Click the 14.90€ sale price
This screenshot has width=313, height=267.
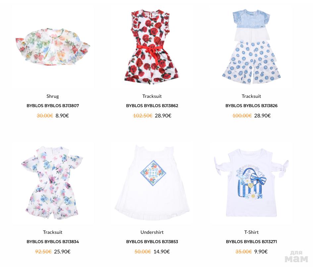coord(162,252)
